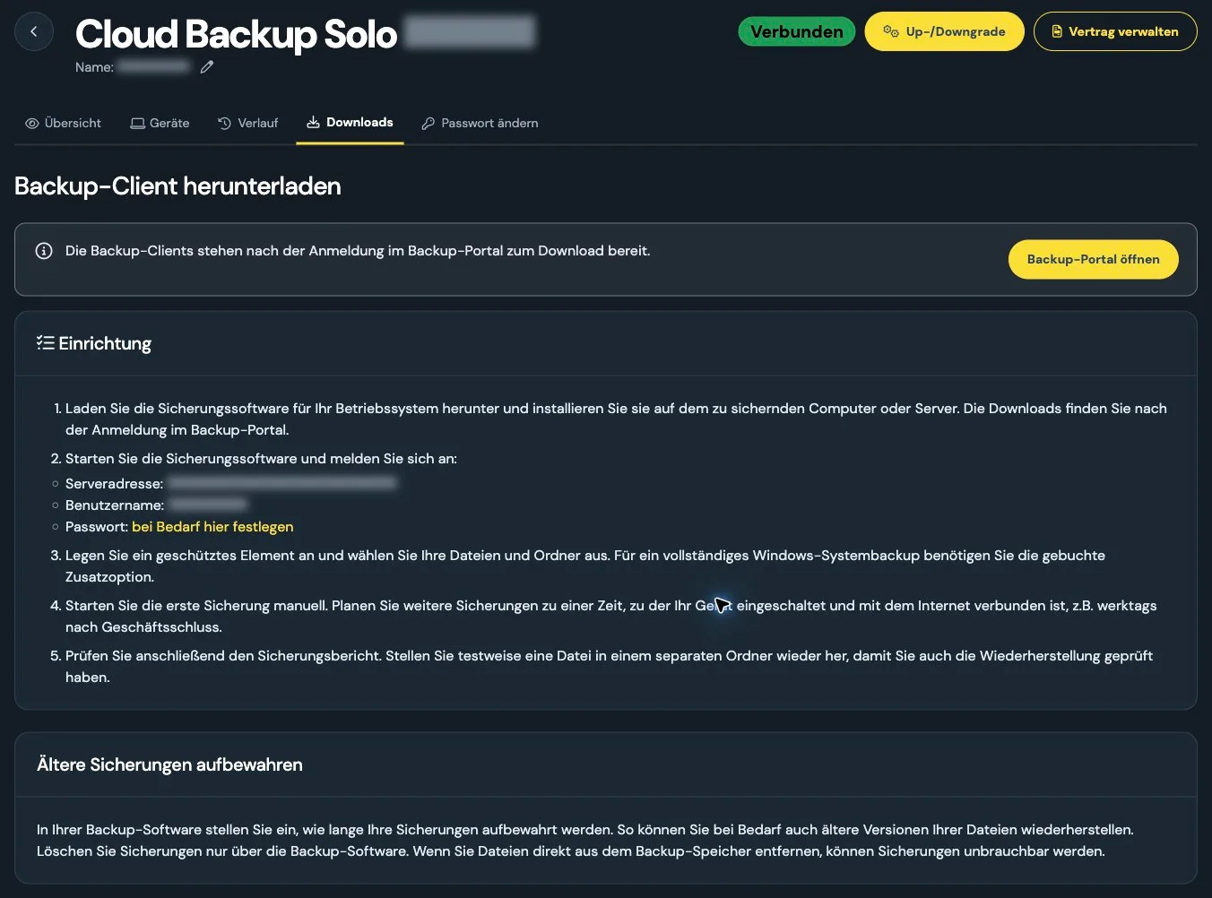This screenshot has width=1212, height=898.
Task: Click the info icon in the download notice
Action: coord(43,251)
